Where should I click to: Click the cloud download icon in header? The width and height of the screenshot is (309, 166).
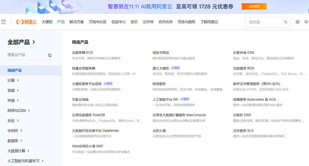coord(306,22)
